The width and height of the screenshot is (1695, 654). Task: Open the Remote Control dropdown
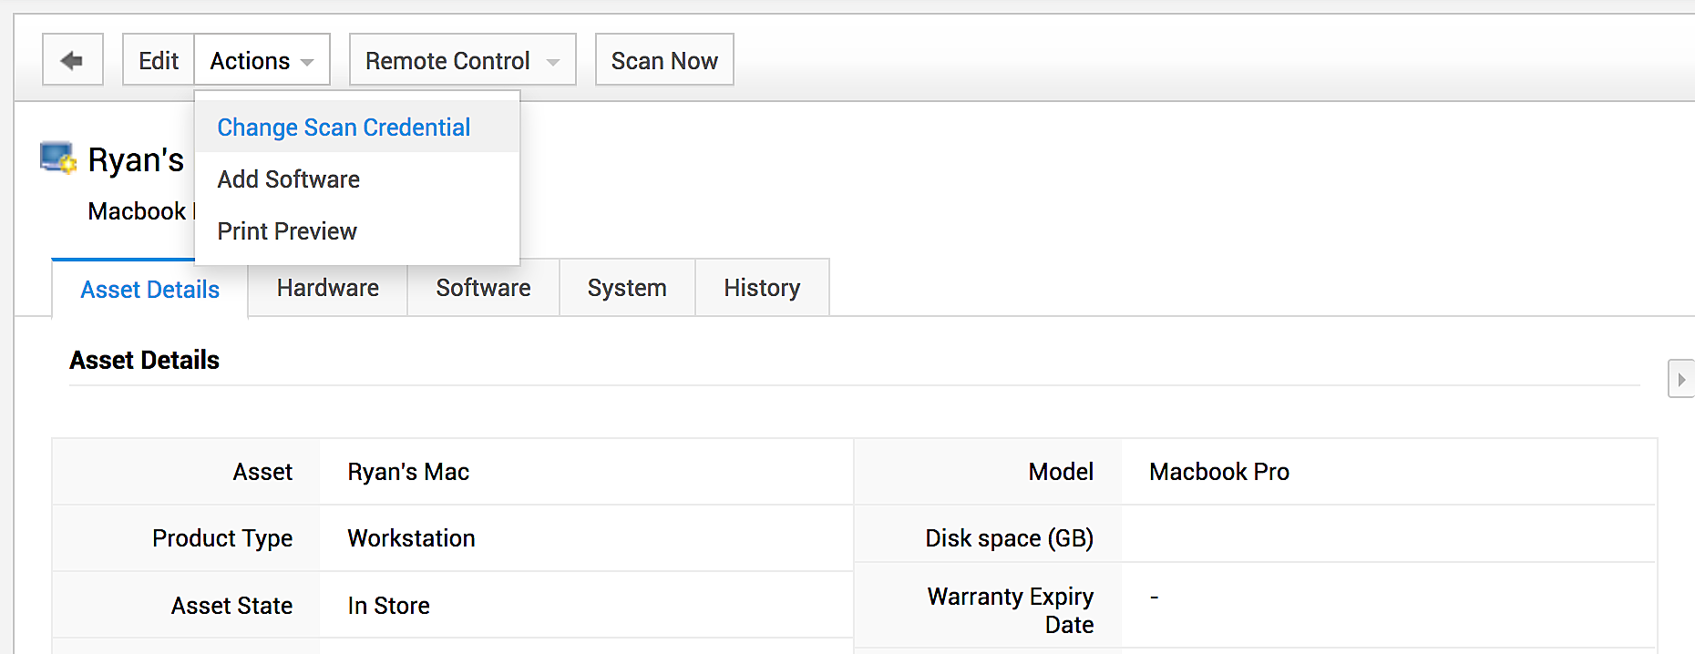463,60
